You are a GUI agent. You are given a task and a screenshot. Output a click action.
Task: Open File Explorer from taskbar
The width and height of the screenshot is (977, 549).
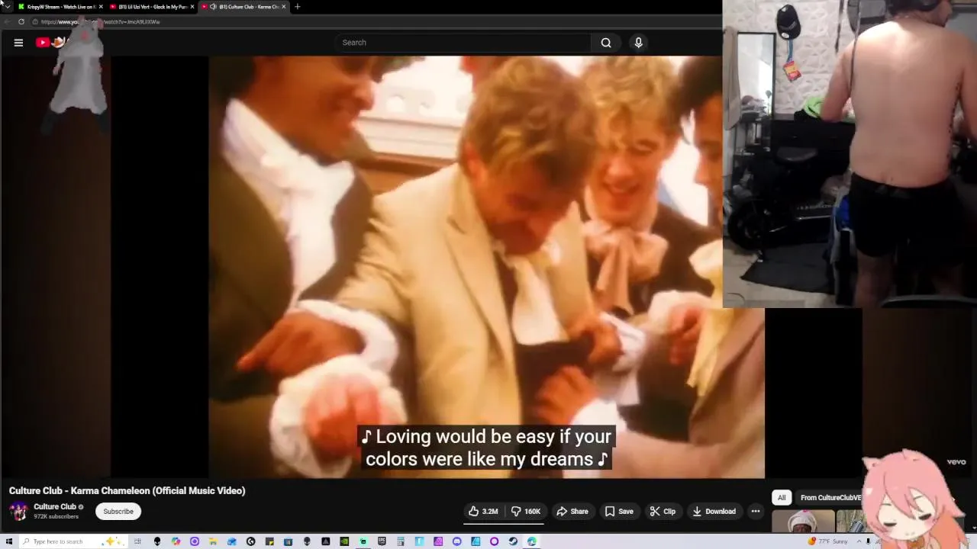point(212,541)
